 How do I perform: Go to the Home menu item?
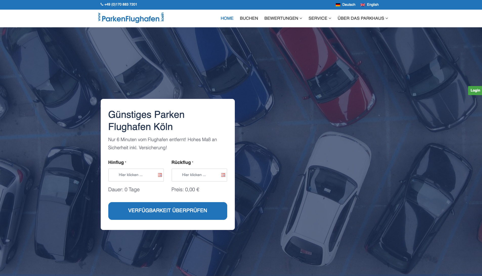227,18
